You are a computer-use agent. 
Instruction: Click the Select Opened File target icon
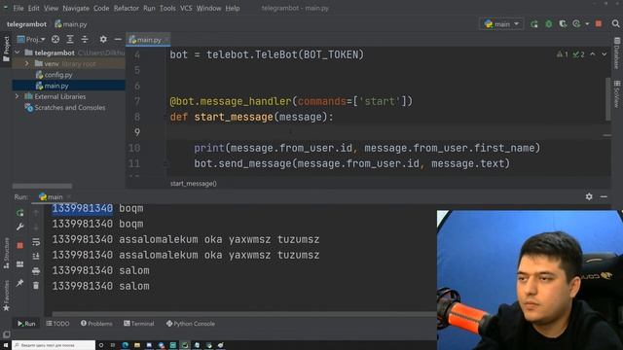click(x=55, y=39)
